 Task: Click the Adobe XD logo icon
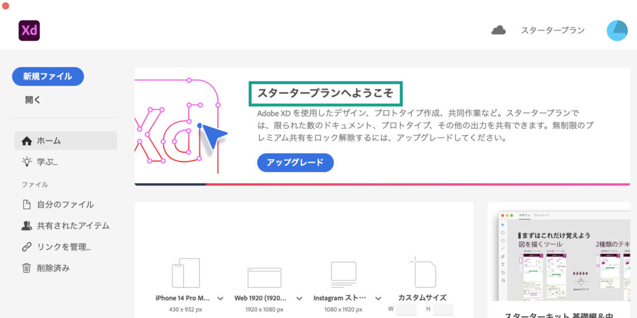[29, 30]
